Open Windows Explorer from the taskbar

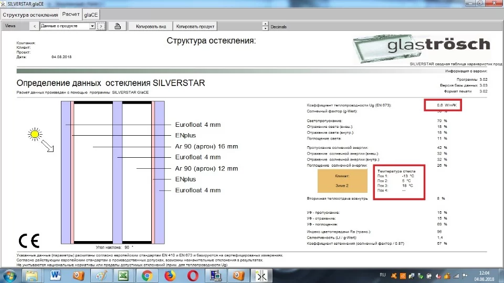pos(31,276)
